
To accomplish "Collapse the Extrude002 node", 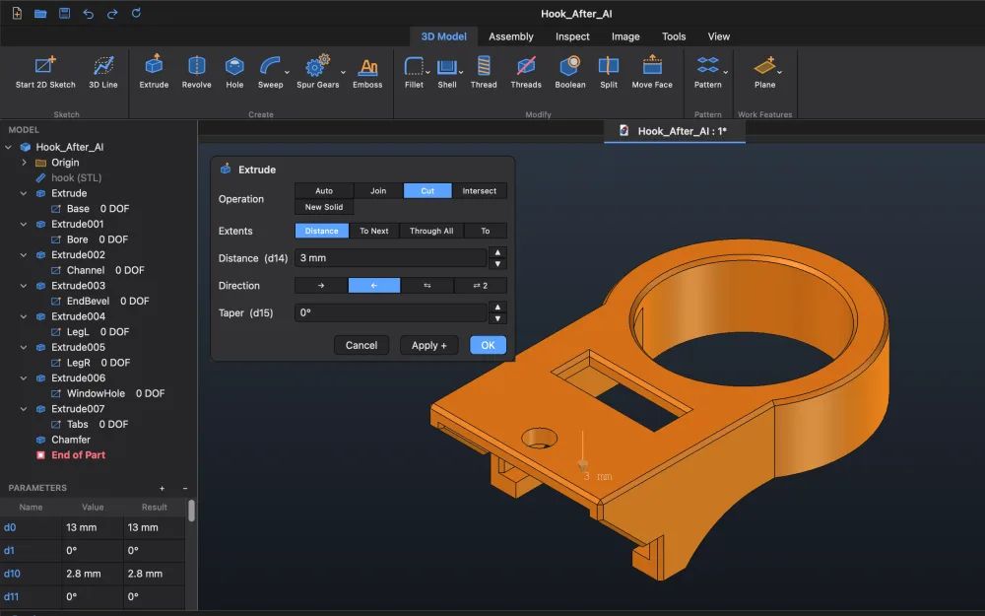I will click(24, 254).
